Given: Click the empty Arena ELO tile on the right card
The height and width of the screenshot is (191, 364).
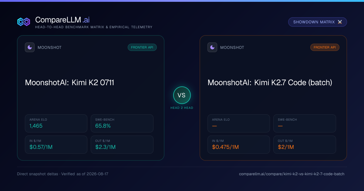Looking at the screenshot, I should (x=239, y=123).
